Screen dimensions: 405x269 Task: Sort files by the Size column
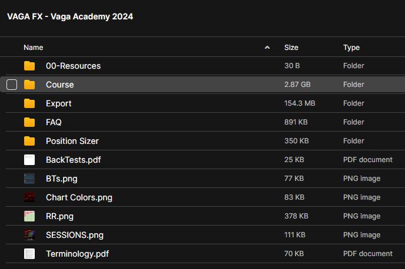(291, 48)
